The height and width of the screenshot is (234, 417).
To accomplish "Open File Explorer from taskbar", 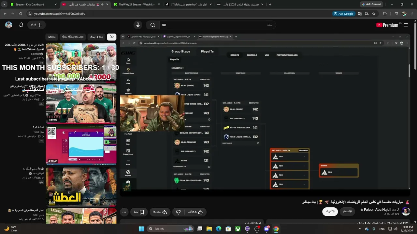I will tap(209, 229).
